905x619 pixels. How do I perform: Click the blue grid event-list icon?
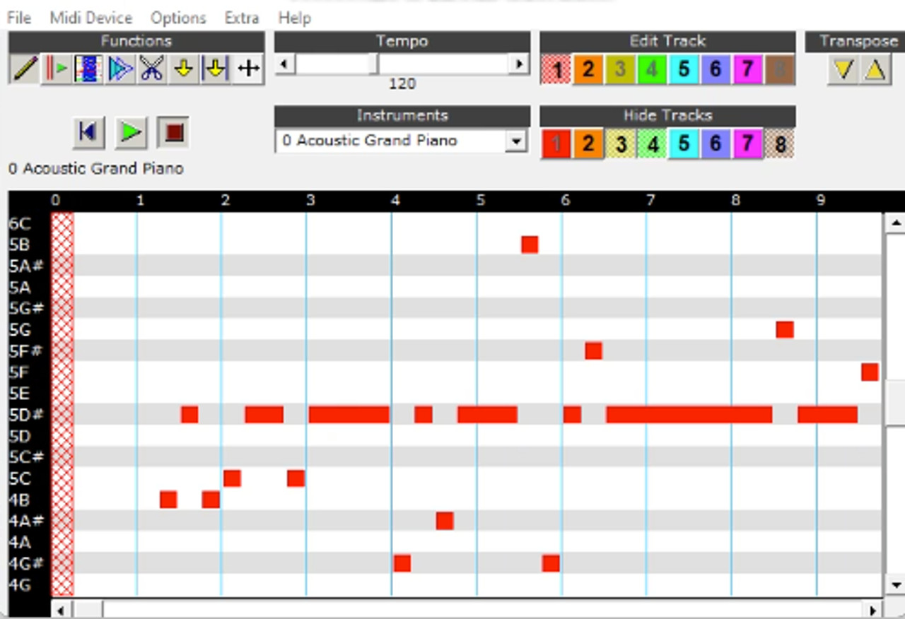click(86, 68)
